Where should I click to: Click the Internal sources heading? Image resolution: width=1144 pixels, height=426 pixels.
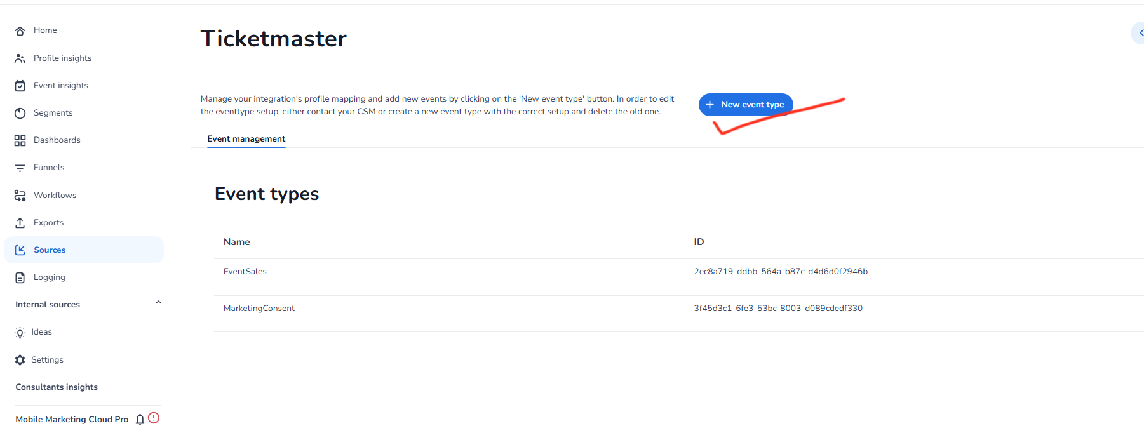(48, 305)
